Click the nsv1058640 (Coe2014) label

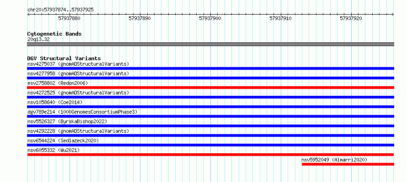[55, 102]
